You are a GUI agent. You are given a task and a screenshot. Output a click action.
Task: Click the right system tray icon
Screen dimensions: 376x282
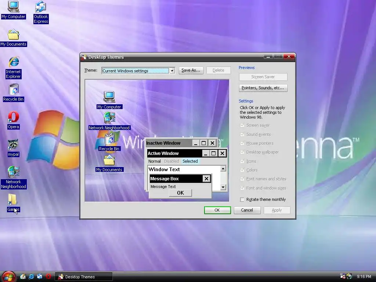coord(350,276)
